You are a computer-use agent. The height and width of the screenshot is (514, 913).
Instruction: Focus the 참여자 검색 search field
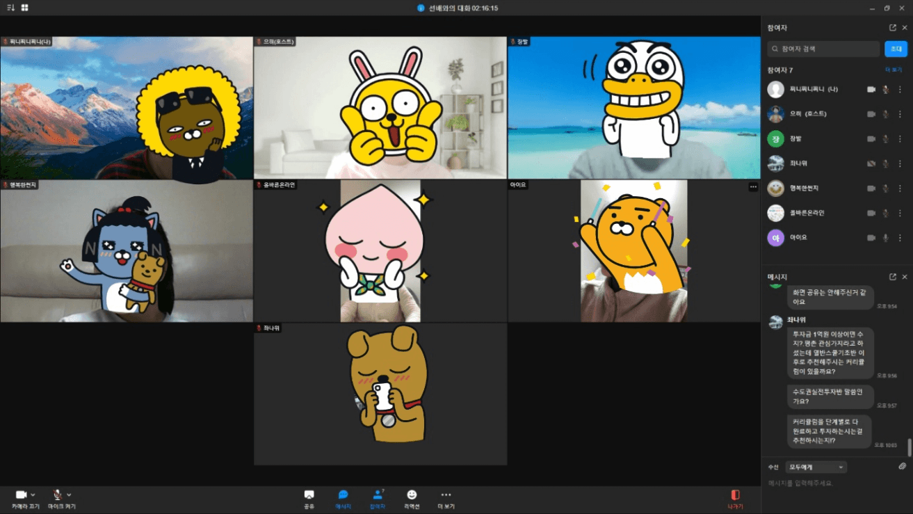coord(823,49)
